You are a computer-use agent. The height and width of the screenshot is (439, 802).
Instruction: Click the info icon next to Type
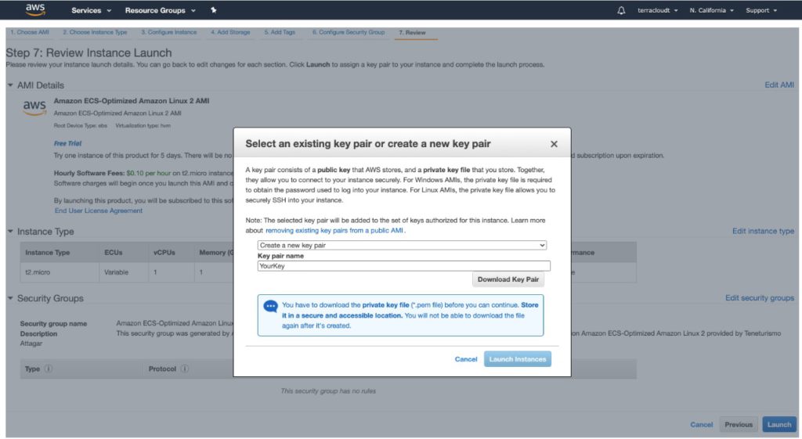coord(49,369)
